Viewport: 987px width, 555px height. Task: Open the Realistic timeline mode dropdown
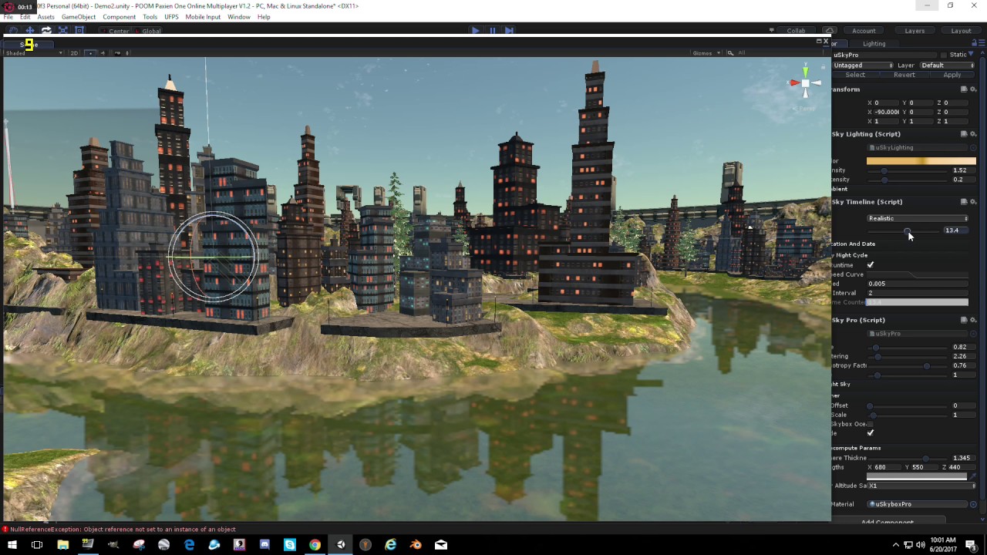[x=918, y=218]
